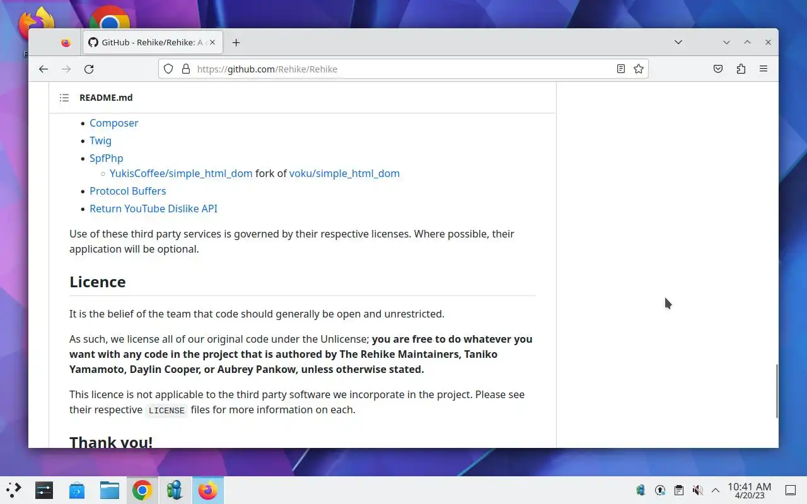Screen dimensions: 807x504
Task: Go forward using the forward arrow
Action: click(66, 69)
